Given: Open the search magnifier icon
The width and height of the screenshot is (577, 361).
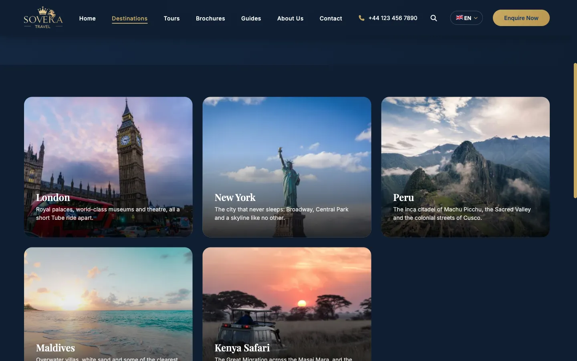Looking at the screenshot, I should click(434, 18).
